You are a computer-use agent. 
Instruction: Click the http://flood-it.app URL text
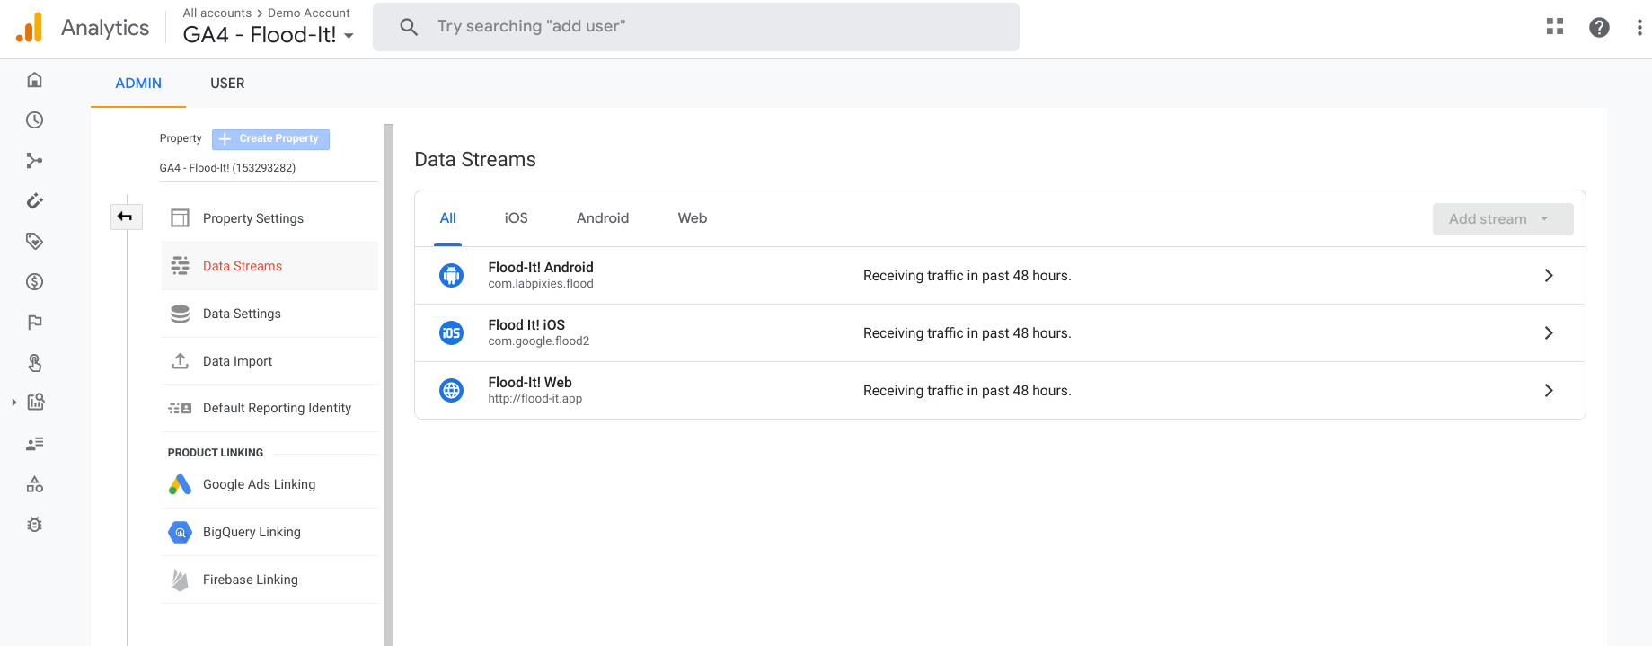click(535, 399)
